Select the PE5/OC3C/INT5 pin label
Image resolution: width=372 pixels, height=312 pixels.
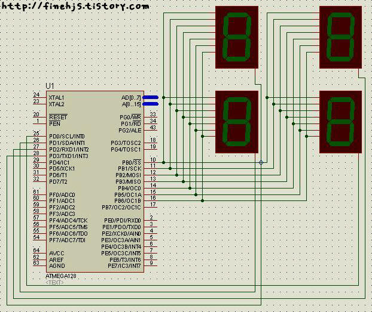(x=121, y=254)
